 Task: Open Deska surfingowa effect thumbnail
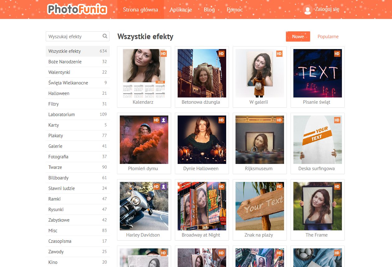tap(318, 140)
